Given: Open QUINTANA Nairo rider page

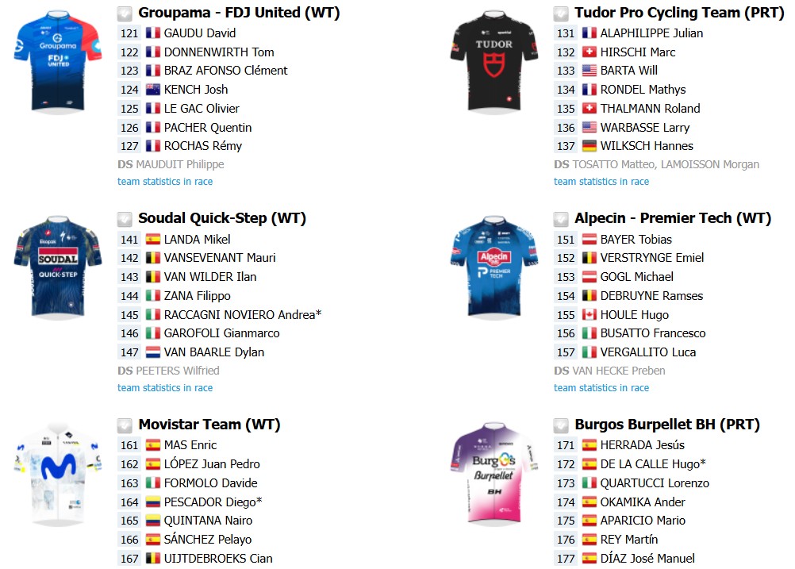Looking at the screenshot, I should coord(208,521).
